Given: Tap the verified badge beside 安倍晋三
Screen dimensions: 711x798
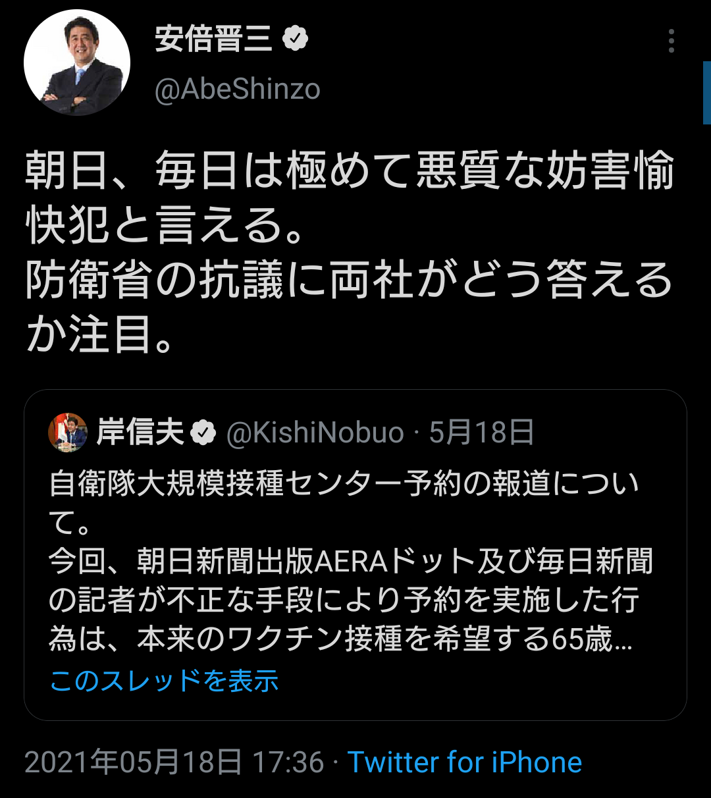Looking at the screenshot, I should point(296,40).
